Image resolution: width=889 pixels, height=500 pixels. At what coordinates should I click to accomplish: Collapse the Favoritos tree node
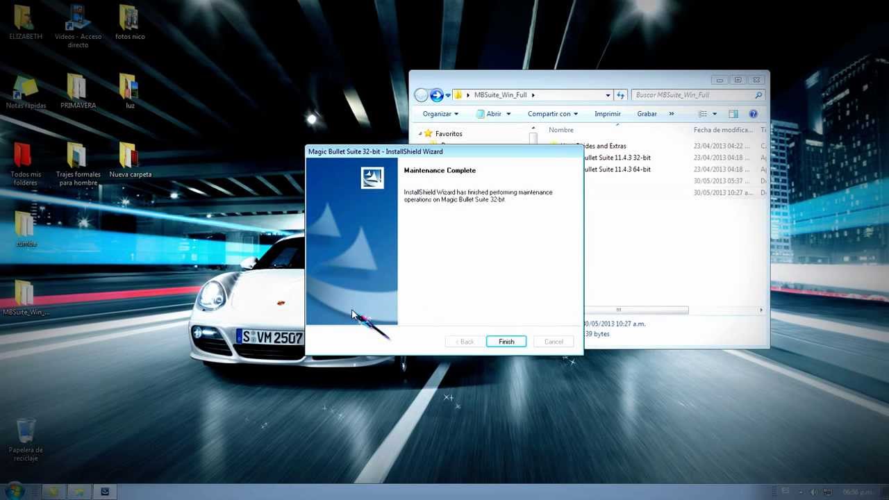click(x=419, y=133)
